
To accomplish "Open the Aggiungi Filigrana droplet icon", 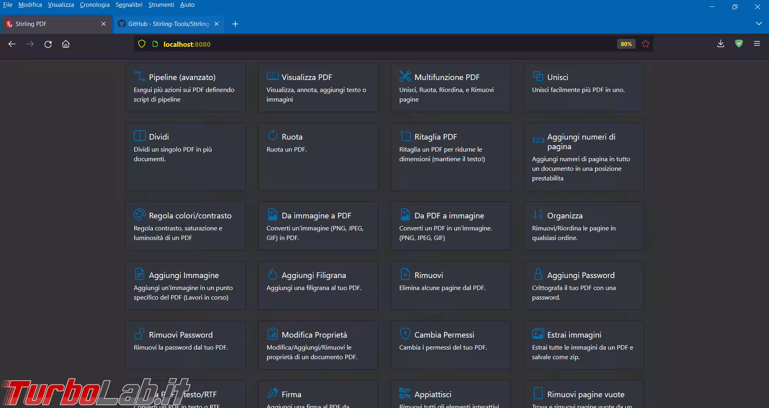I will 272,274.
